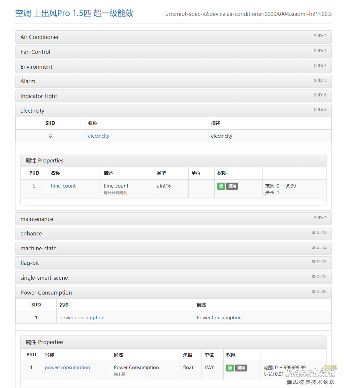Click the gray 通知 badge in power-consumption row
The width and height of the screenshot is (344, 388).
[x=241, y=368]
